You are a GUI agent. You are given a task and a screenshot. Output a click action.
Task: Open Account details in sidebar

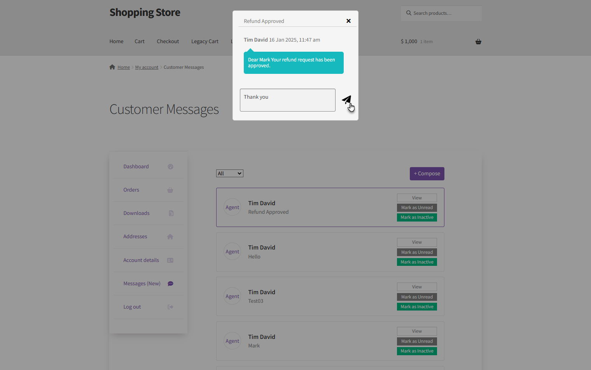point(141,260)
